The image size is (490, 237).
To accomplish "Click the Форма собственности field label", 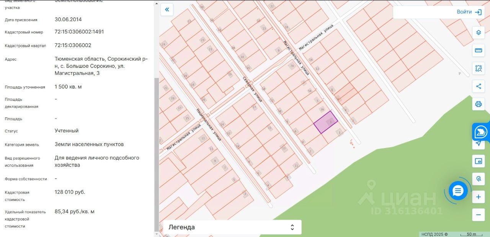I will coord(26,179).
